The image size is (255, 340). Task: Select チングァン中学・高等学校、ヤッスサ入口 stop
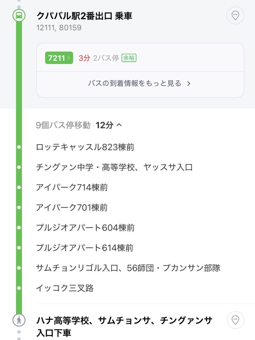[x=114, y=167]
